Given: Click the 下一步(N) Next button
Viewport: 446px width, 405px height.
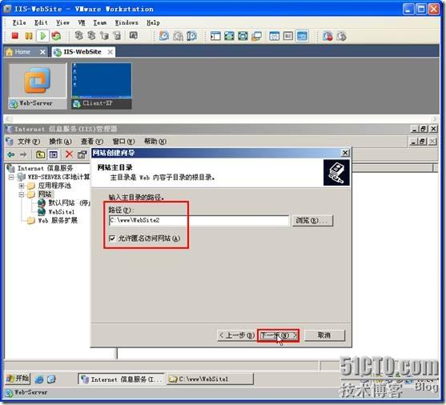Looking at the screenshot, I should [x=278, y=335].
